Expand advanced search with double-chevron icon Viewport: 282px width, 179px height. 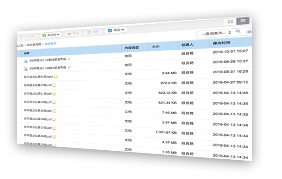pos(249,32)
